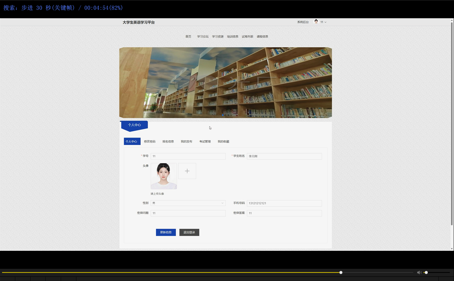454x281 pixels.
Task: Focus the 学生姓名 input field
Action: click(284, 156)
